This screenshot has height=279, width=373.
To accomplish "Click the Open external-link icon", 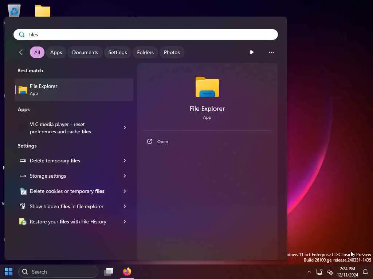I will coord(150,142).
